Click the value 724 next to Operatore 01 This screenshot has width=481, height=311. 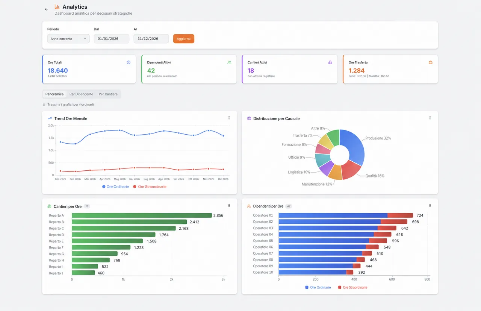point(420,215)
